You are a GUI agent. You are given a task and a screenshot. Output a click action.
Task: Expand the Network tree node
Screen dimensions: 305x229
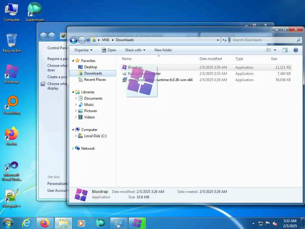pos(73,148)
